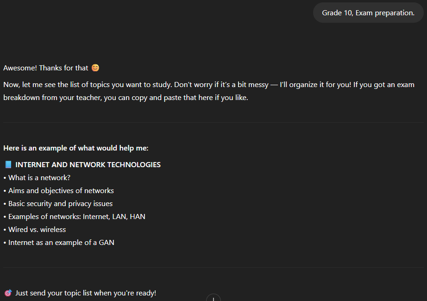Screen dimensions: 427x301
Task: Click the 'What is a network?' bullet
Action: (x=39, y=178)
